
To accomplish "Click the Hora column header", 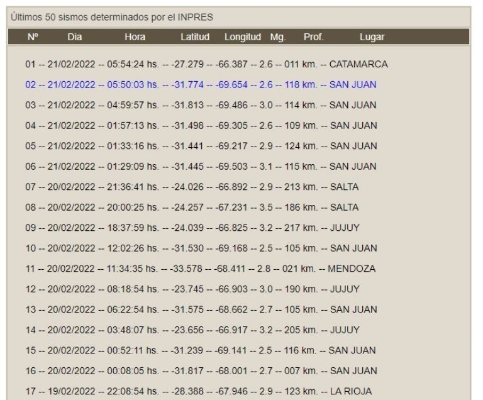I will point(135,37).
